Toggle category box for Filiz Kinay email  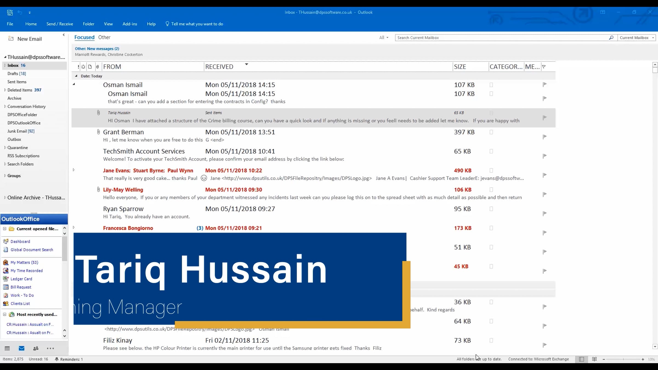coord(491,340)
